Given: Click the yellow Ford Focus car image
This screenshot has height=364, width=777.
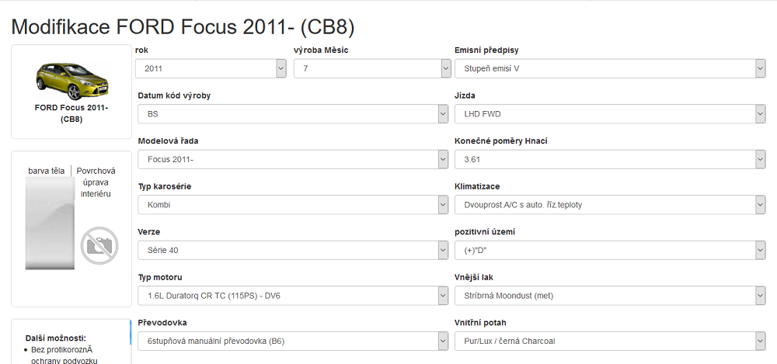Looking at the screenshot, I should click(x=71, y=76).
